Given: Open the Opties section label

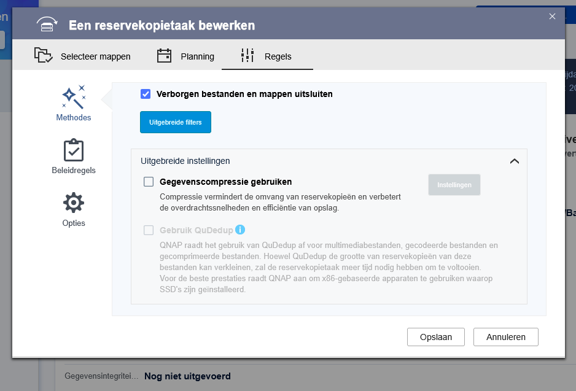Looking at the screenshot, I should [74, 223].
